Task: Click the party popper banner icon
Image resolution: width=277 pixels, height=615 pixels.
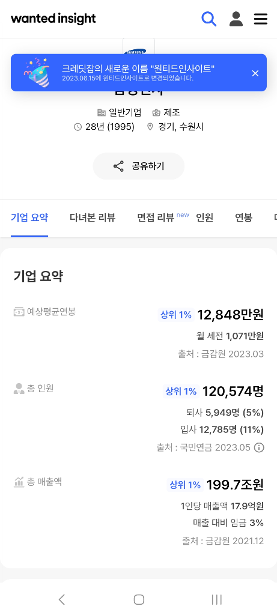Action: 37,73
